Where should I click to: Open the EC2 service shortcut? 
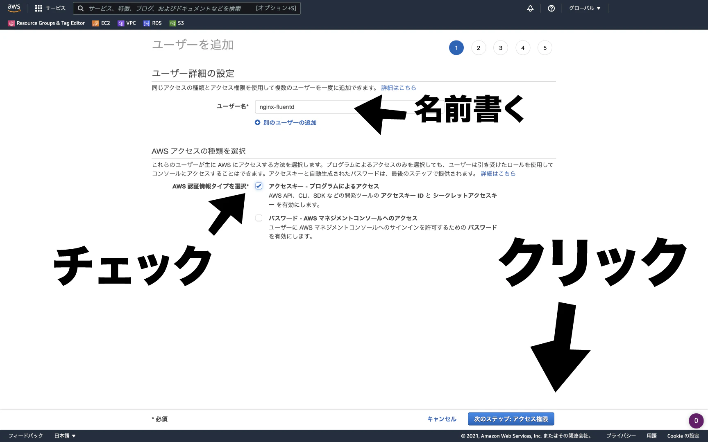coord(101,23)
